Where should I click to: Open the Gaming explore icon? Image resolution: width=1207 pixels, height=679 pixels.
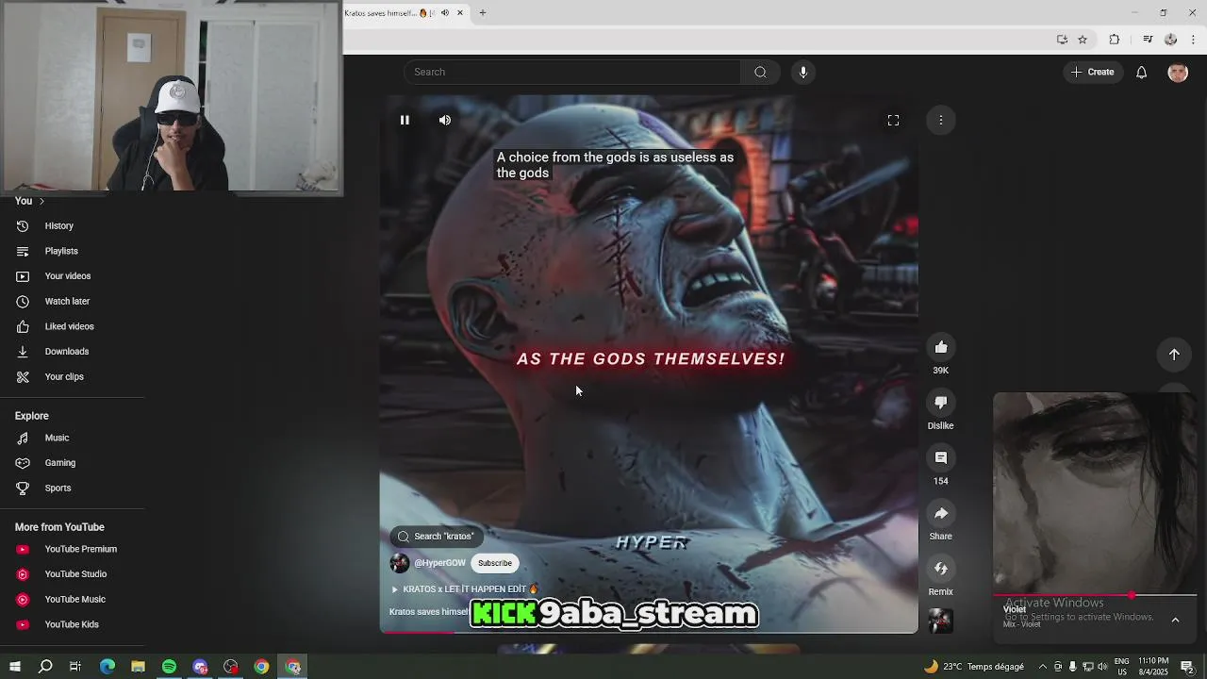tap(23, 463)
